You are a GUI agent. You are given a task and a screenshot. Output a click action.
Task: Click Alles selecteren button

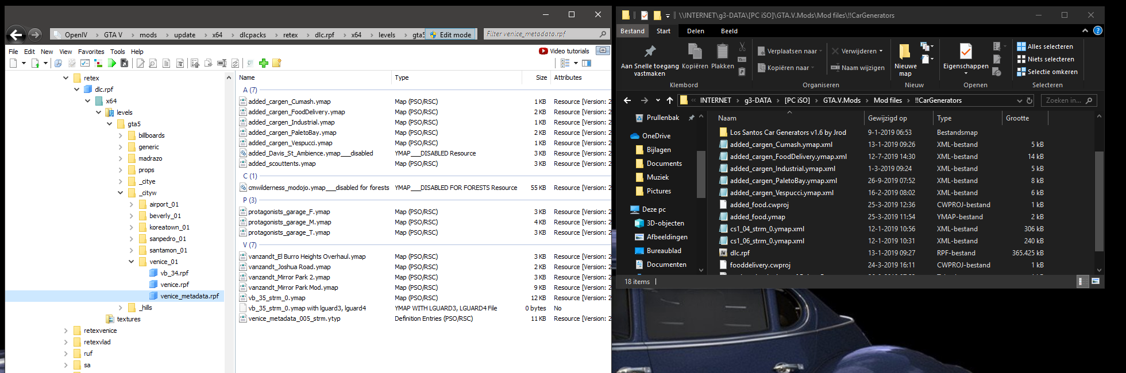tap(1045, 46)
